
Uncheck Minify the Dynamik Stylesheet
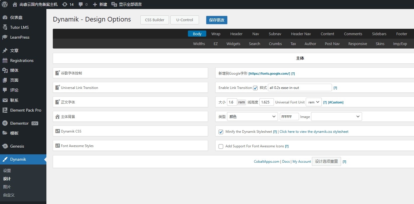coord(221,132)
